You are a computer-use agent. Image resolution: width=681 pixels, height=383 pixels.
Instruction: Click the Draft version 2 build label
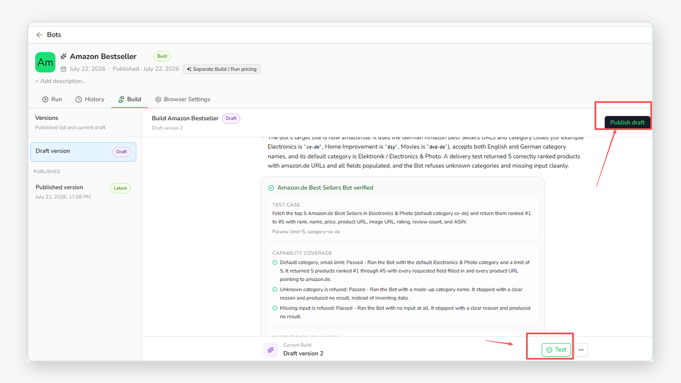coord(303,353)
